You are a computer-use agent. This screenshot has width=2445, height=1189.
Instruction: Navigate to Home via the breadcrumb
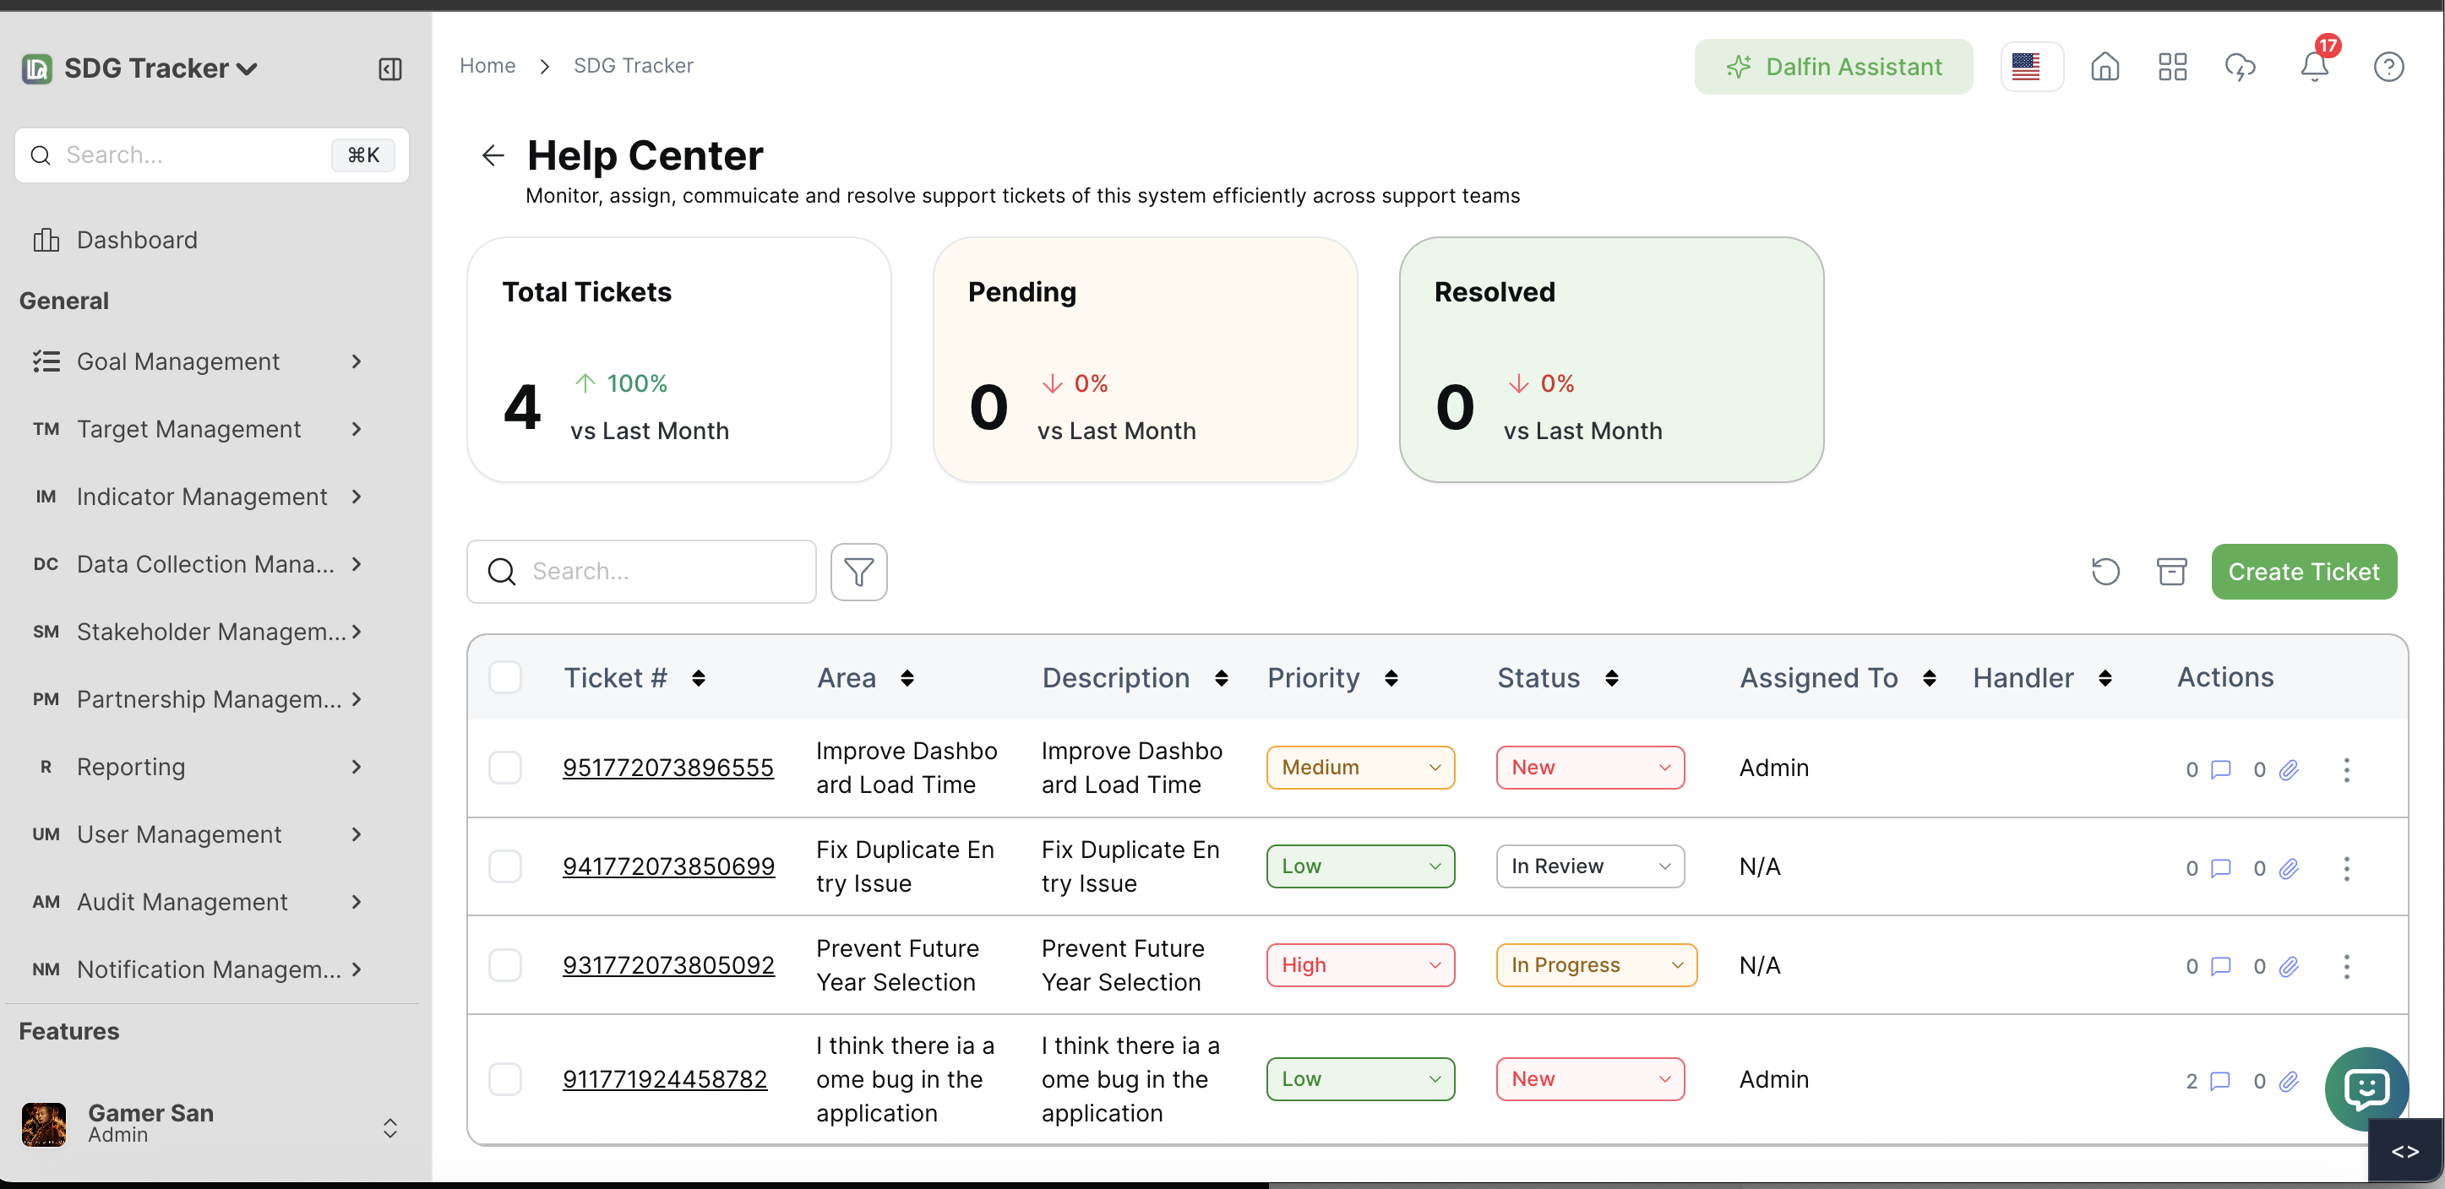[487, 64]
